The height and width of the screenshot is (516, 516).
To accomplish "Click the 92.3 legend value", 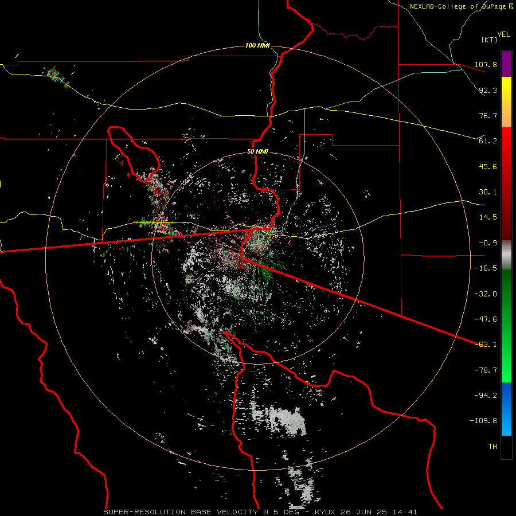I will click(488, 90).
